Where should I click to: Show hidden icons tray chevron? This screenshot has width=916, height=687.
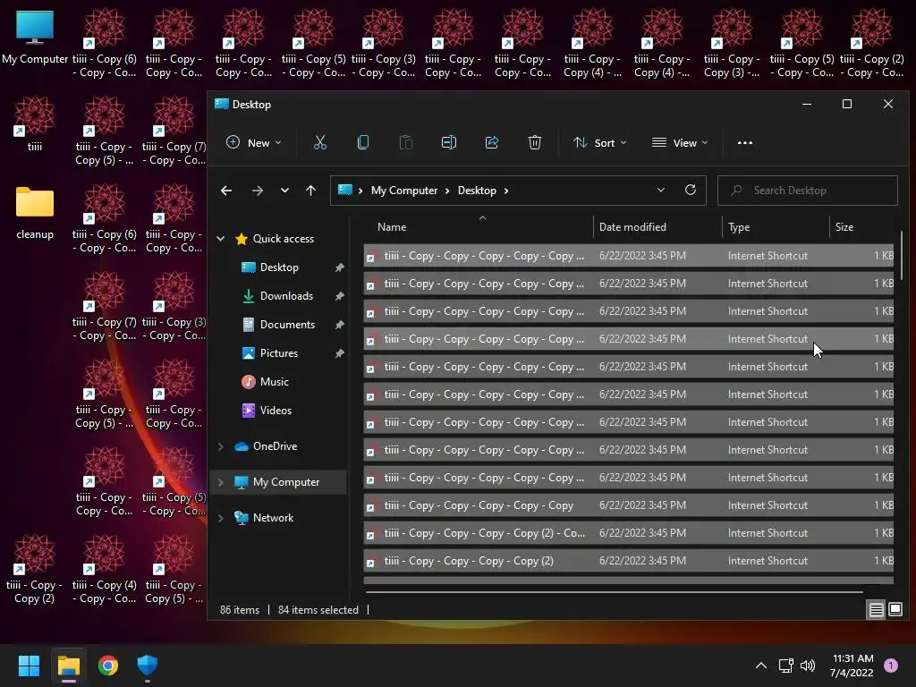761,666
